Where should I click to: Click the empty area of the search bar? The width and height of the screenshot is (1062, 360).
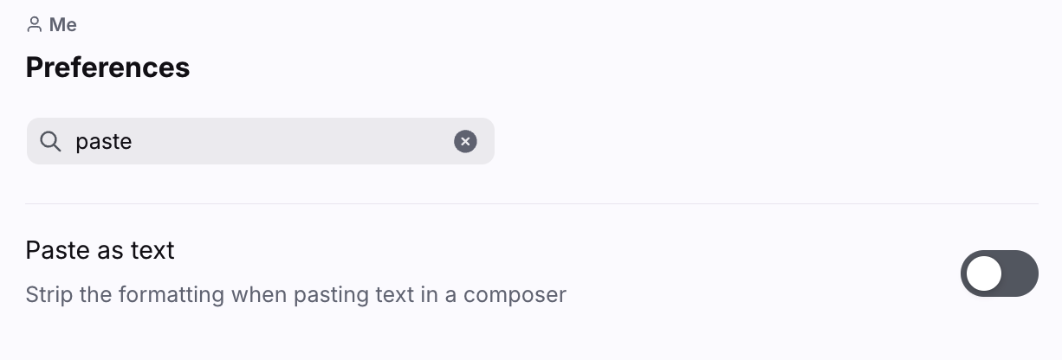tap(295, 141)
